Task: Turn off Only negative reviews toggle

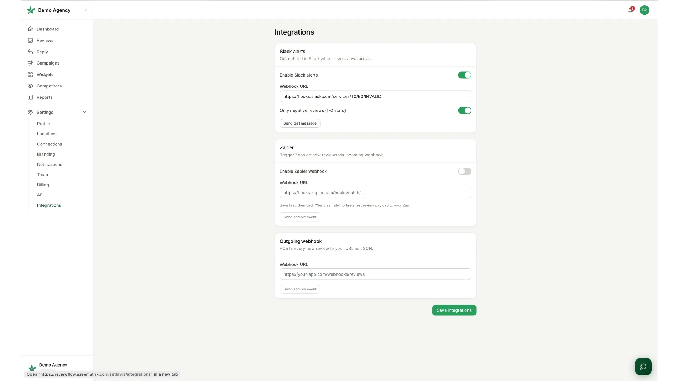Action: (x=465, y=110)
